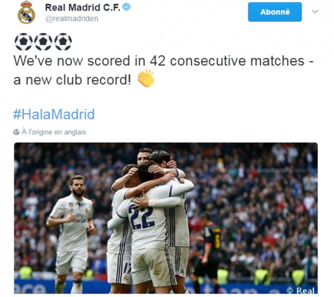This screenshot has width=334, height=297.
Task: Open the #HalaMadrid hashtag
Action: pyautogui.click(x=54, y=114)
